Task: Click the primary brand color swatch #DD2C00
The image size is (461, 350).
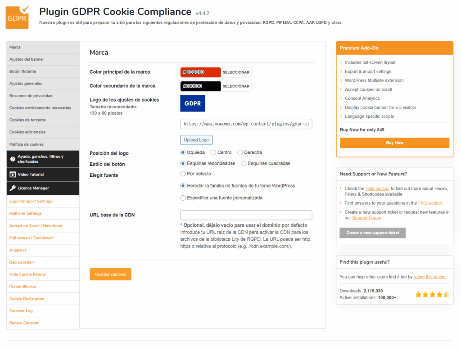Action: tap(200, 72)
